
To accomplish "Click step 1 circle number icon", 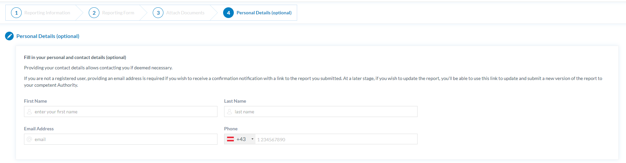I will (16, 13).
